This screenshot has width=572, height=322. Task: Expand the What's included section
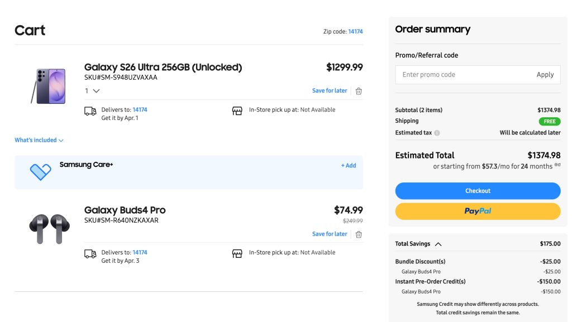pos(39,140)
